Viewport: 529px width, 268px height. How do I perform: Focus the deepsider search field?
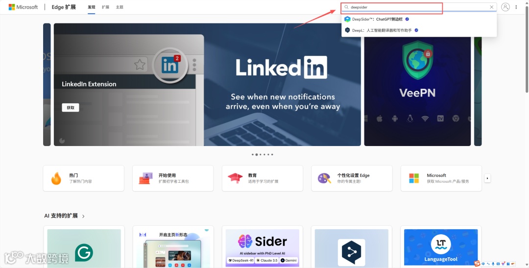tap(419, 7)
